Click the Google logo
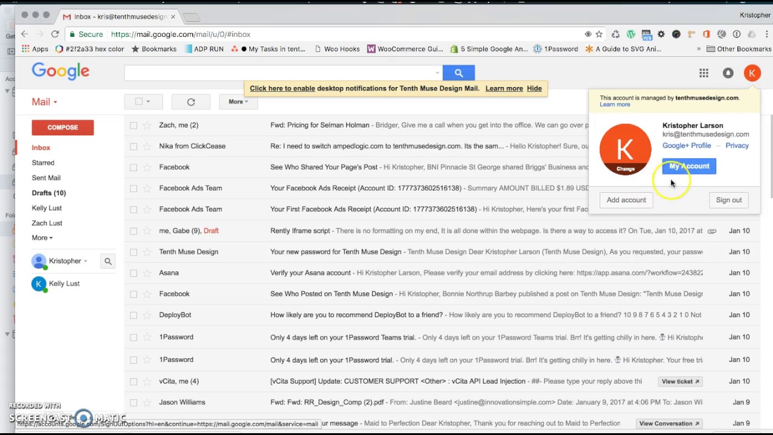 coord(60,71)
